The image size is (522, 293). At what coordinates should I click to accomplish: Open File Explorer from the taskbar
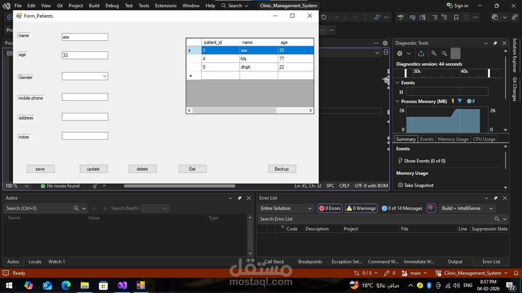click(85, 285)
